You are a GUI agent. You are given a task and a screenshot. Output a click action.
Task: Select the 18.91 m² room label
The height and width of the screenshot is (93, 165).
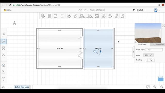[x=98, y=49]
